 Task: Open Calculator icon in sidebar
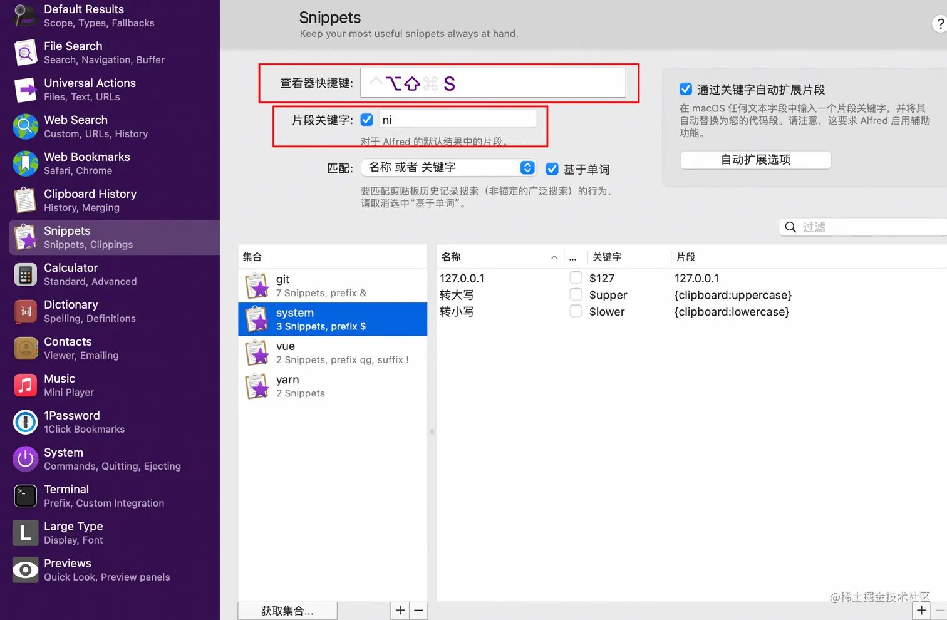click(26, 274)
